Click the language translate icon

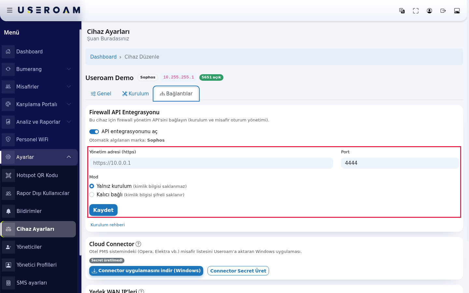point(402,11)
